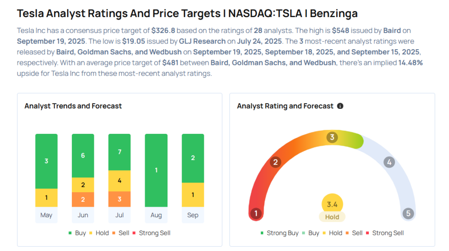The image size is (449, 251).
Task: Click the page title heading
Action: coord(187,14)
